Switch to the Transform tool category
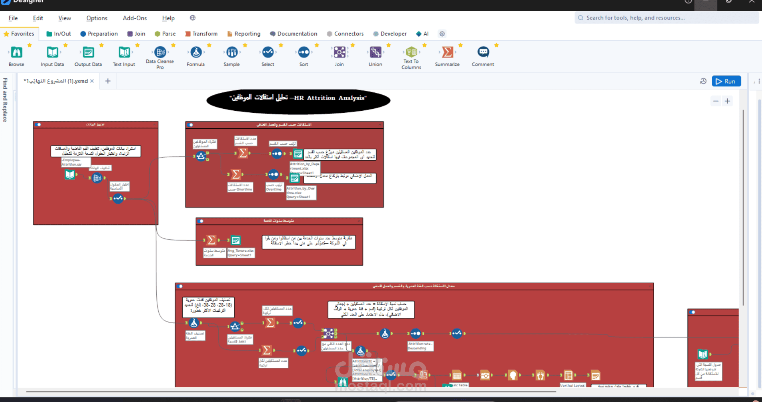This screenshot has height=402, width=762. click(x=201, y=34)
